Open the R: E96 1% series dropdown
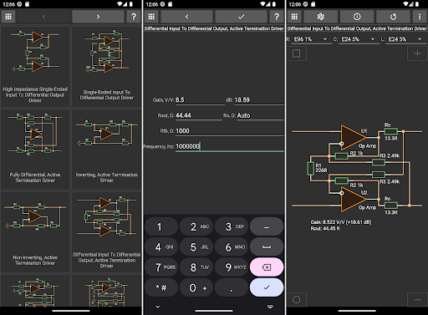Viewport: 428px width, 315px height. pyautogui.click(x=310, y=39)
